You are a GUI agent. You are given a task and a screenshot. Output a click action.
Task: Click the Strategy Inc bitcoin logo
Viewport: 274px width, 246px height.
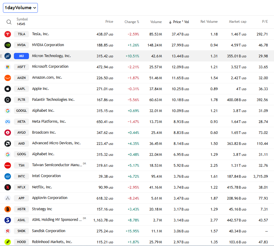tap(8, 209)
